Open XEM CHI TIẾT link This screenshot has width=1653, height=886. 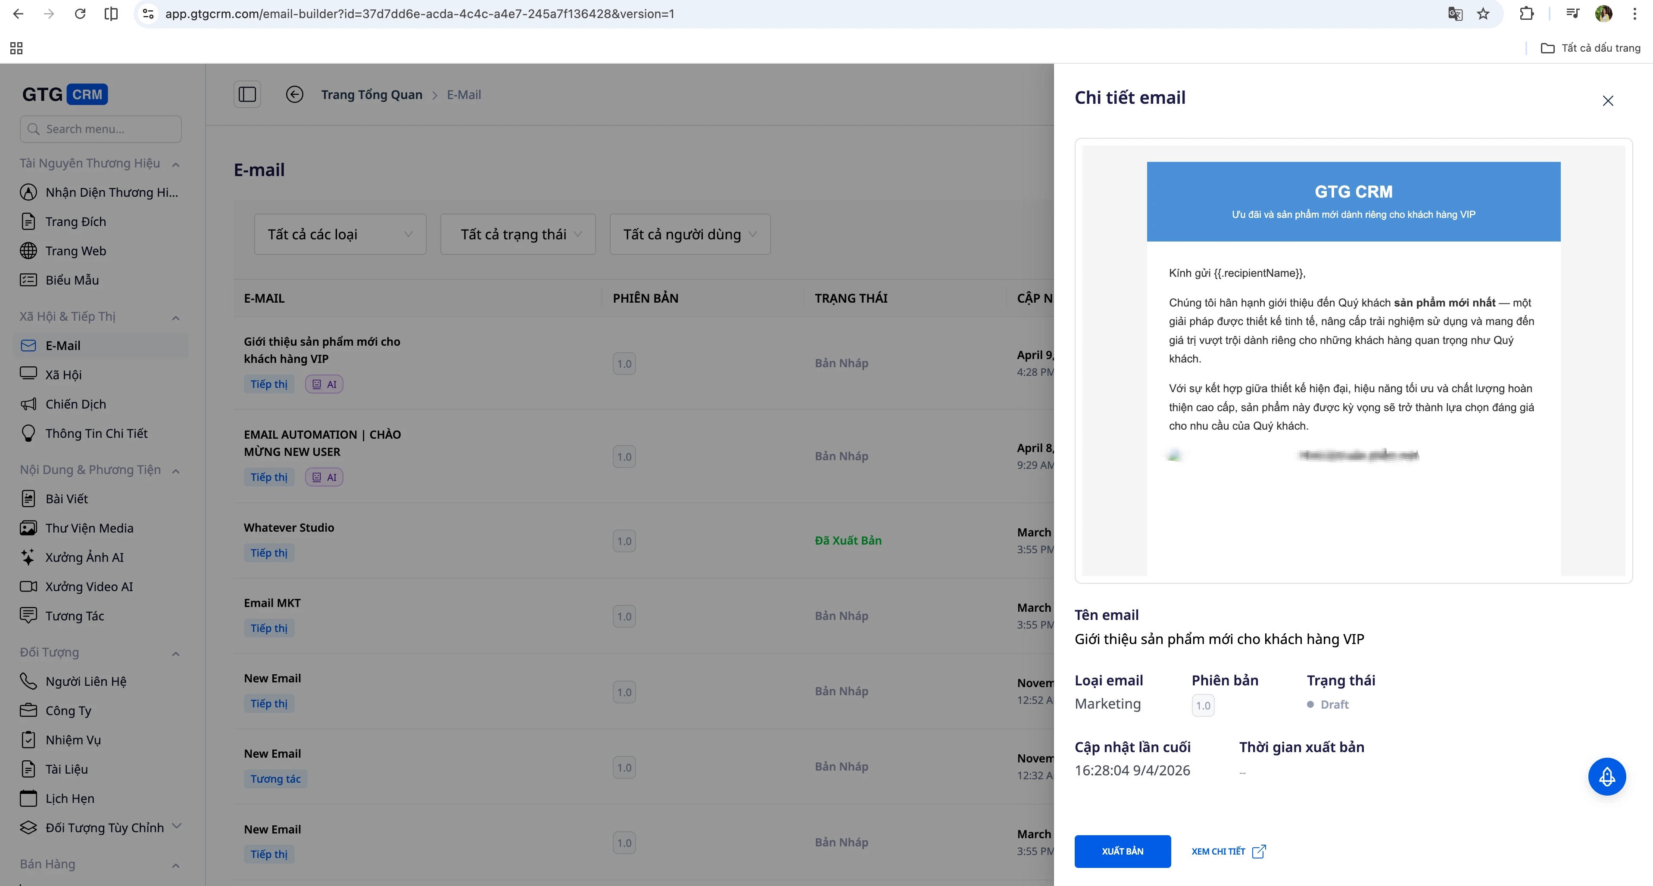tap(1228, 851)
